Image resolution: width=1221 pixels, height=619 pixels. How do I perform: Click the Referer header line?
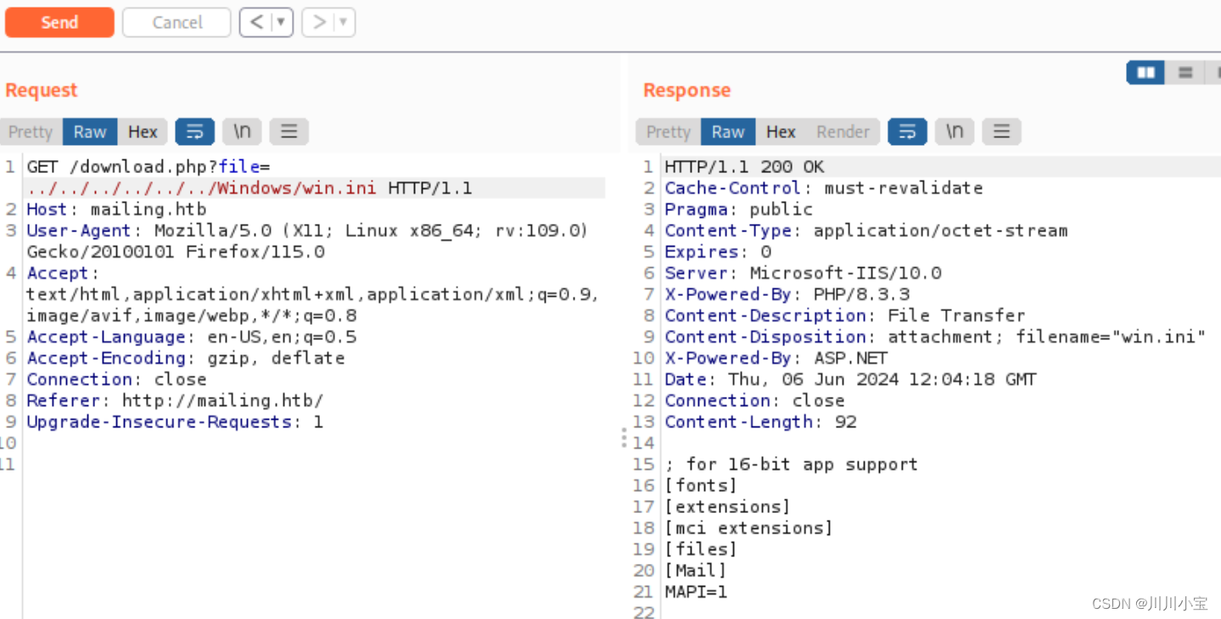click(x=175, y=400)
